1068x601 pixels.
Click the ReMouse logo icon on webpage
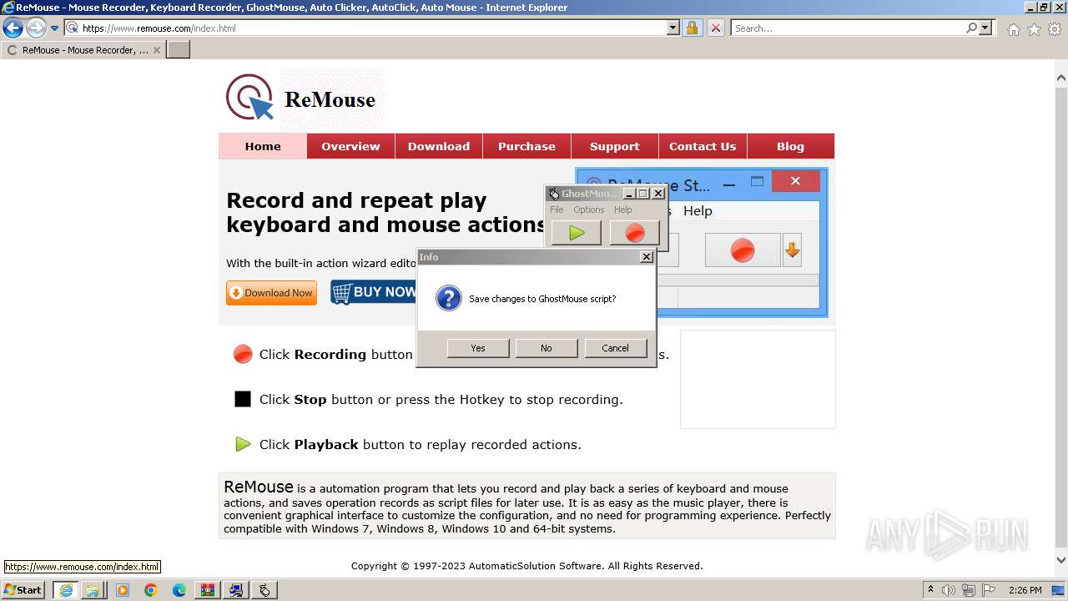point(249,98)
